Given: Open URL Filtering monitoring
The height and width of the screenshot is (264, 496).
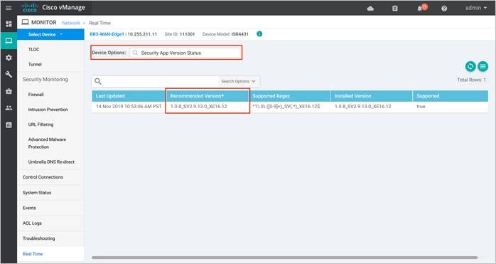Looking at the screenshot, I should pyautogui.click(x=41, y=125).
